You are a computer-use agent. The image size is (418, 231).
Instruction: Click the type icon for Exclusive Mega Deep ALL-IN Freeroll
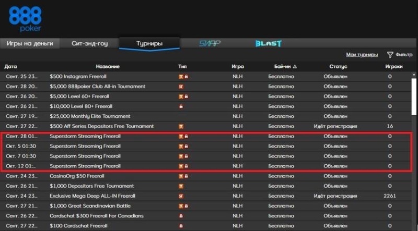click(181, 196)
